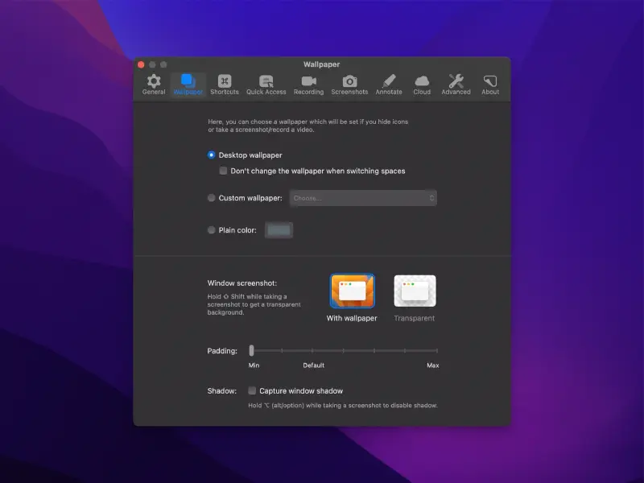Open the Cloud settings

click(x=422, y=83)
